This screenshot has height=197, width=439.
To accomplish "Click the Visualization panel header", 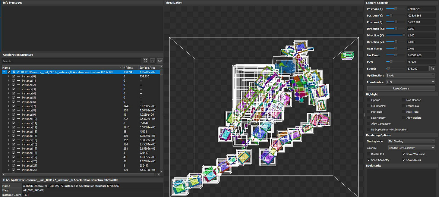I will (x=264, y=3).
